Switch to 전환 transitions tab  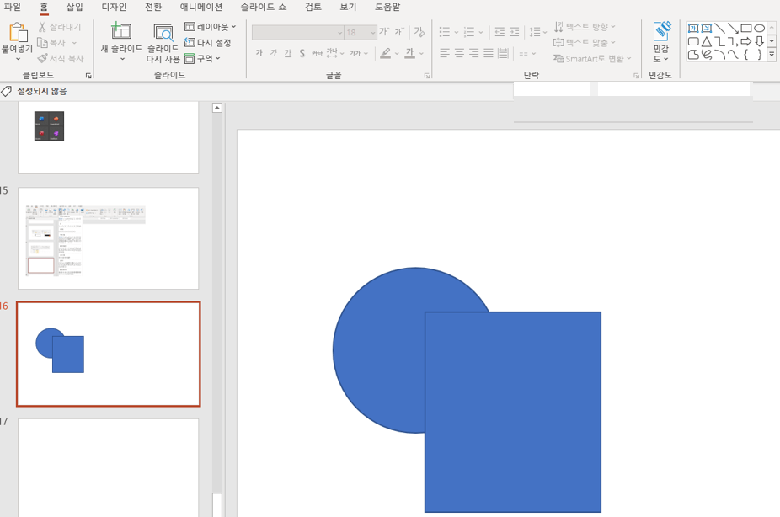[153, 7]
